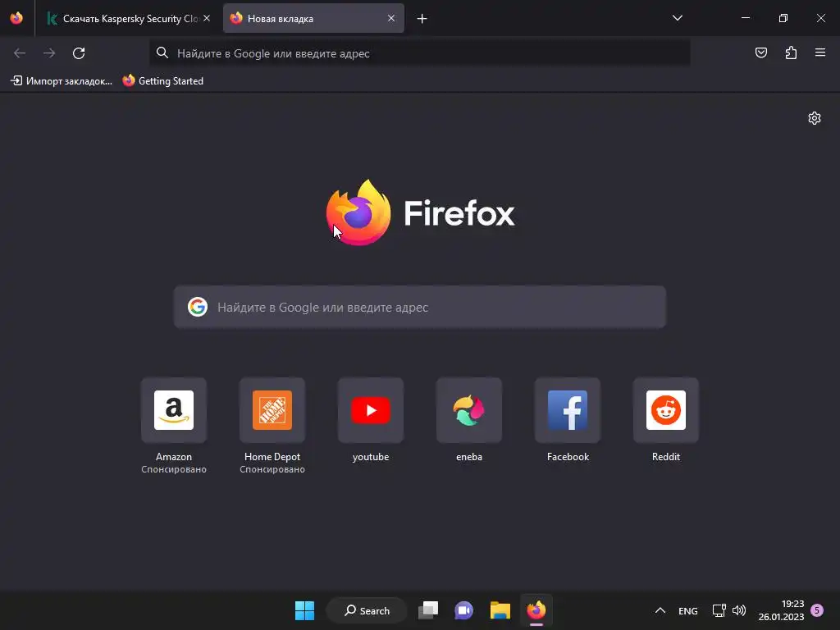This screenshot has height=630, width=840.
Task: Click the taskbar Search box
Action: pyautogui.click(x=367, y=610)
